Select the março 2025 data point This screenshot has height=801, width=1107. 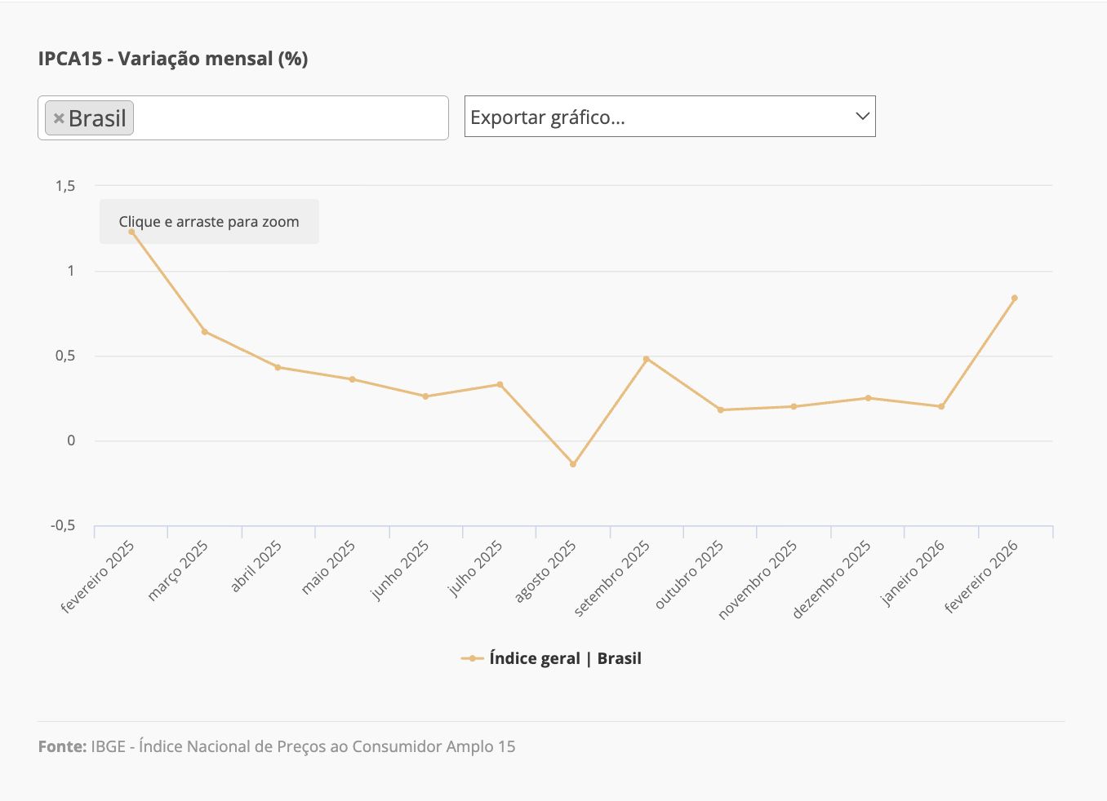coord(204,331)
